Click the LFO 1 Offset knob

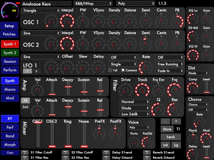pyautogui.click(x=67, y=67)
